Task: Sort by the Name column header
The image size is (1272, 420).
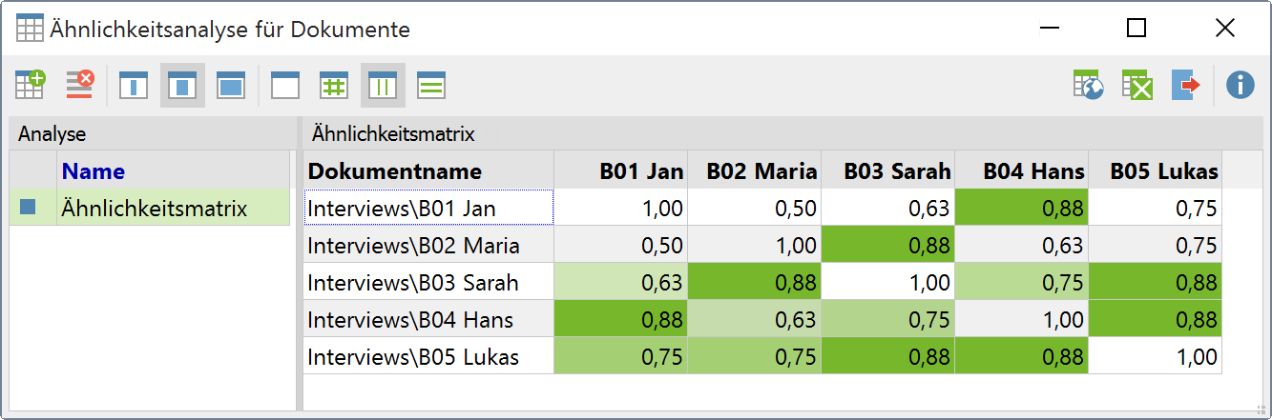Action: click(x=94, y=171)
